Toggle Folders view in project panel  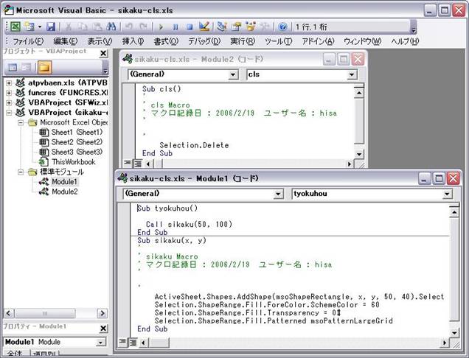[x=44, y=67]
